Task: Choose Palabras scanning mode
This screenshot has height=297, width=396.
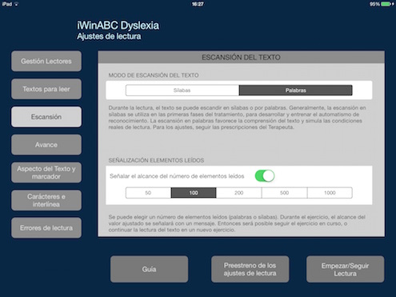Action: [x=295, y=90]
